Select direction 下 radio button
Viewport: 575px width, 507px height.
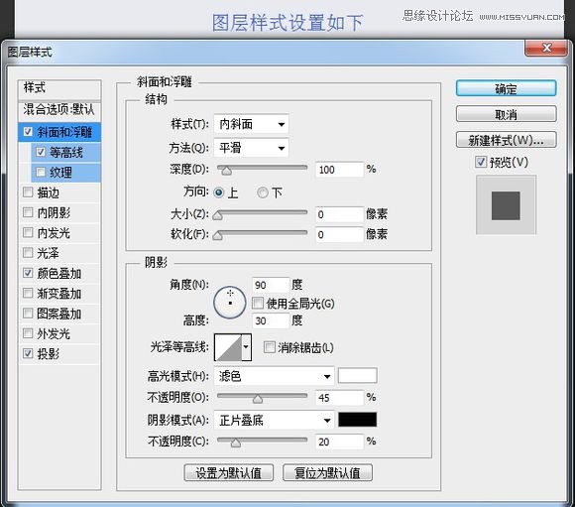tap(263, 192)
